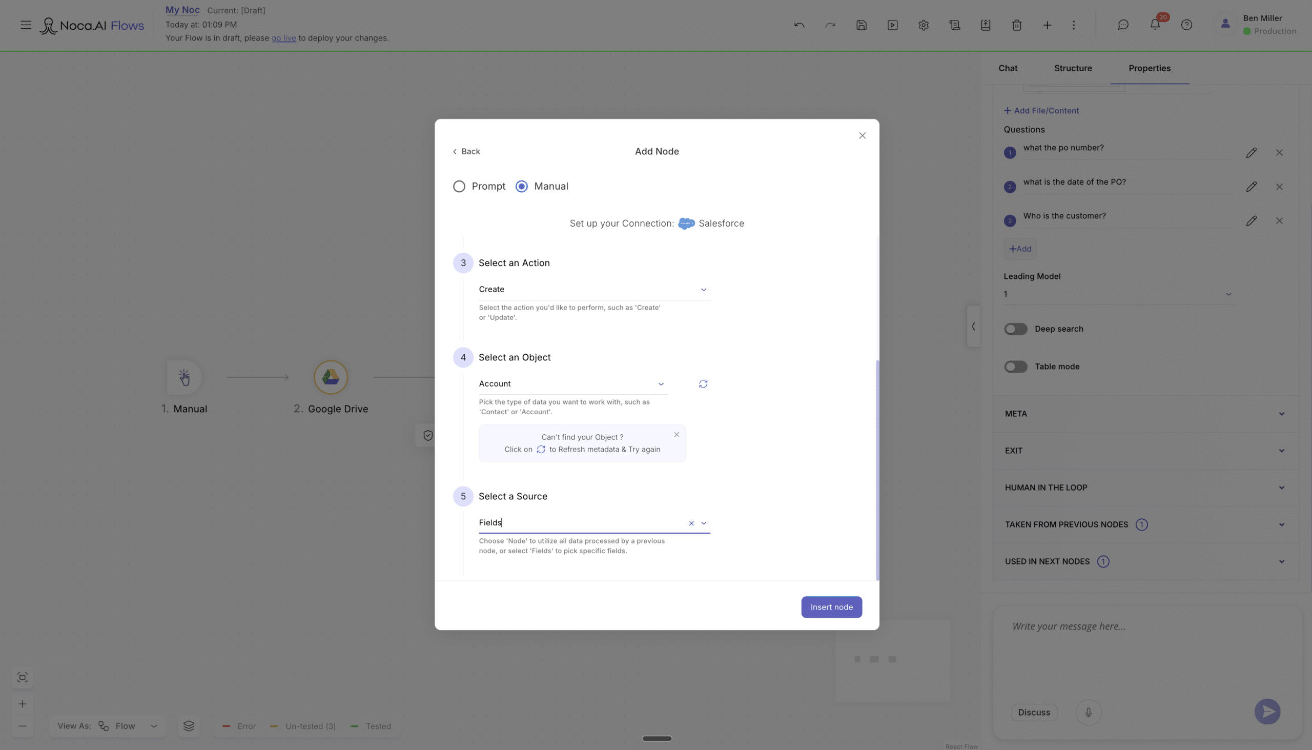Switch to the Structure tab
Screen dimensions: 1312x750
pos(1073,69)
